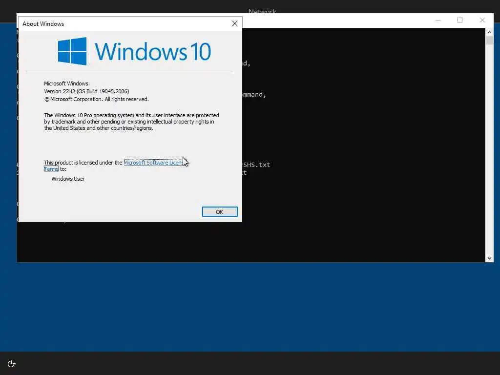Minimize the console window behind the dialog
The image size is (500, 375).
click(x=438, y=20)
